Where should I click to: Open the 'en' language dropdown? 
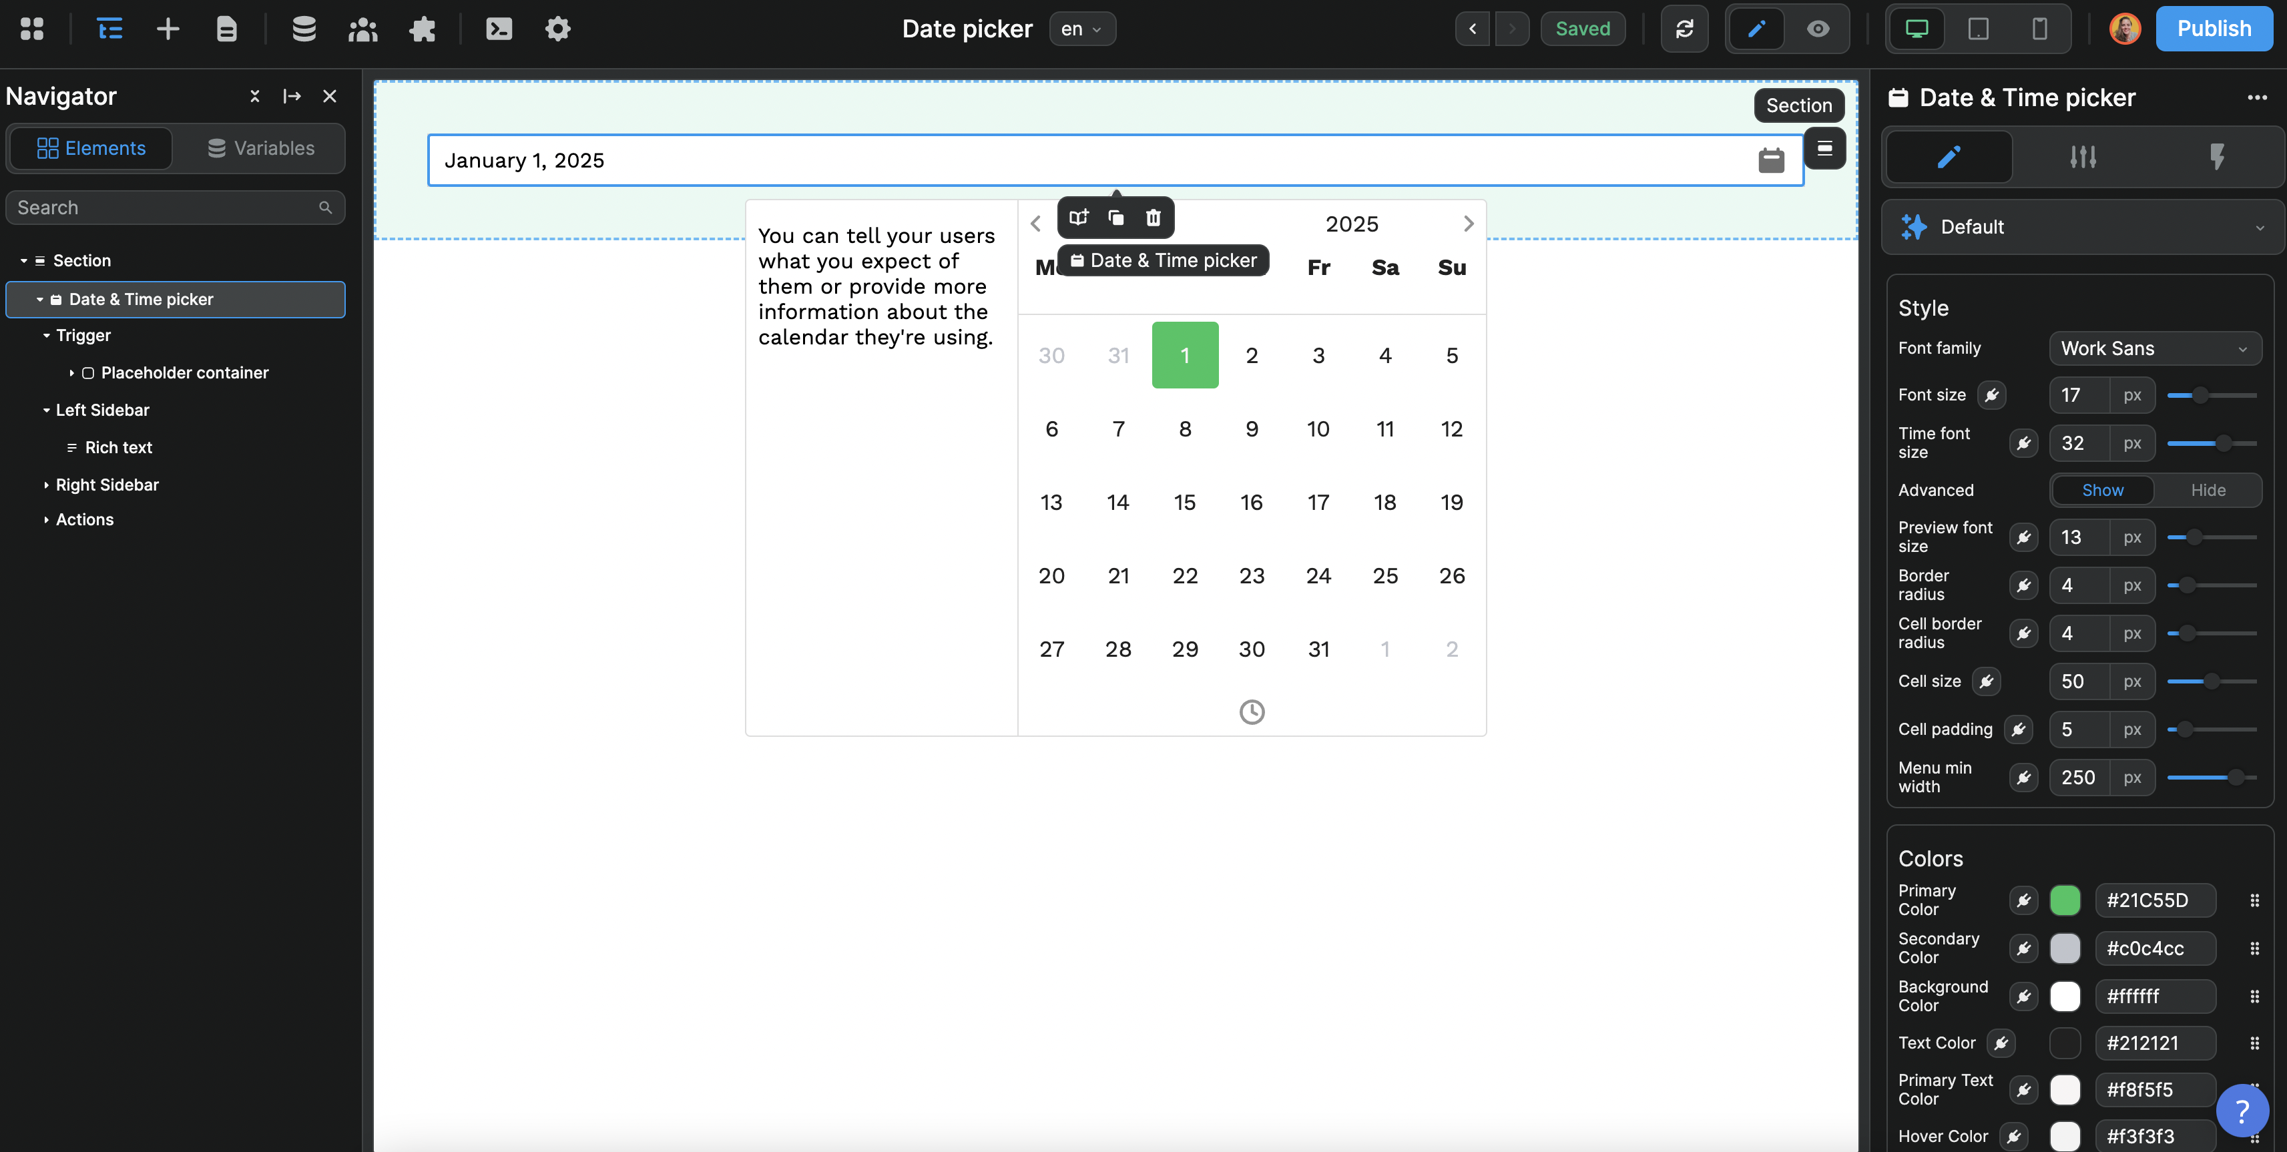tap(1081, 29)
